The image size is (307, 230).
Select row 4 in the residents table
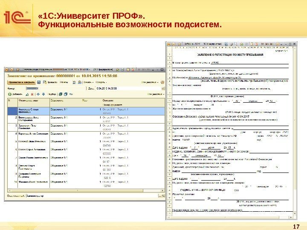86,135
